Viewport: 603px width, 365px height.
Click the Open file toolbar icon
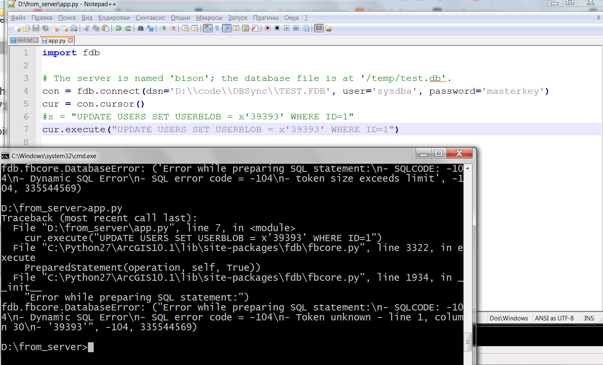(x=26, y=28)
